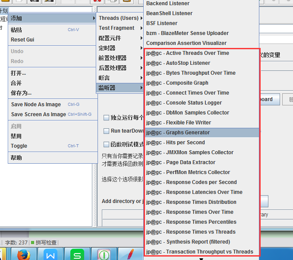Add a BSF Listener
The height and width of the screenshot is (260, 293).
point(202,23)
